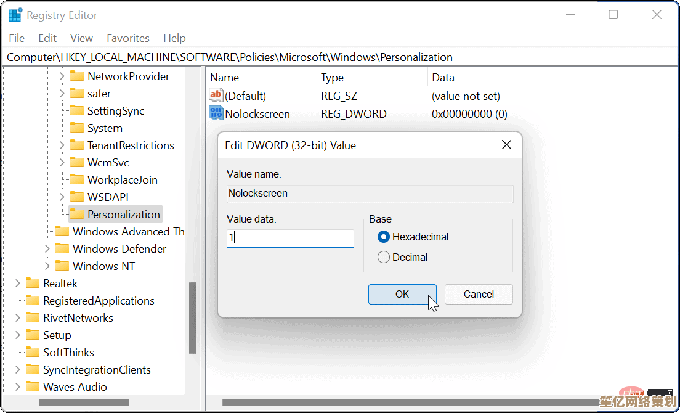Select the Nolockscreen value name
Image resolution: width=680 pixels, height=413 pixels.
(257, 114)
